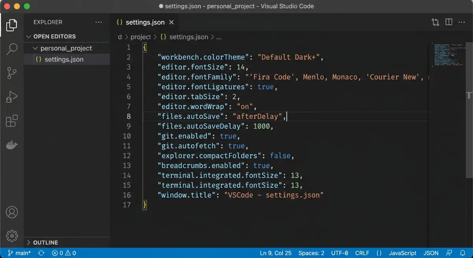Click the compare changes icon in editor toolbar
The width and height of the screenshot is (473, 258).
(435, 22)
